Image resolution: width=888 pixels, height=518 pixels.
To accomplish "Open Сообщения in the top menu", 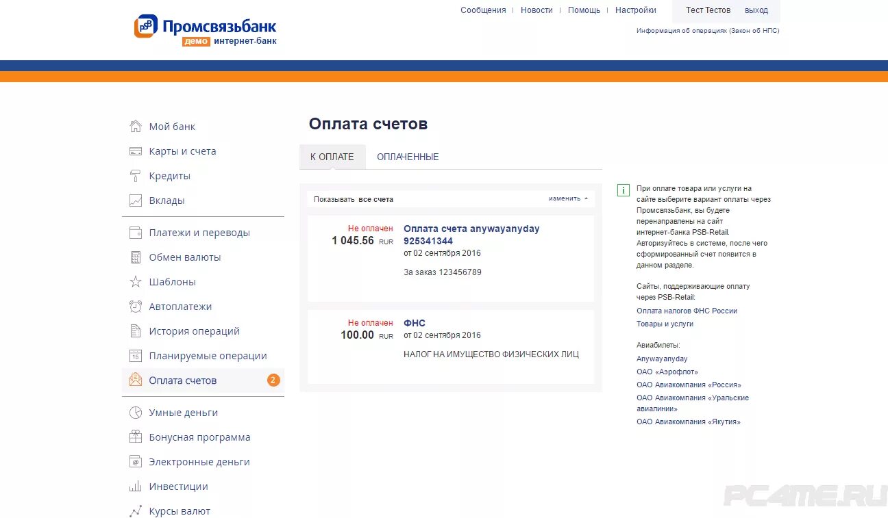I will point(483,10).
